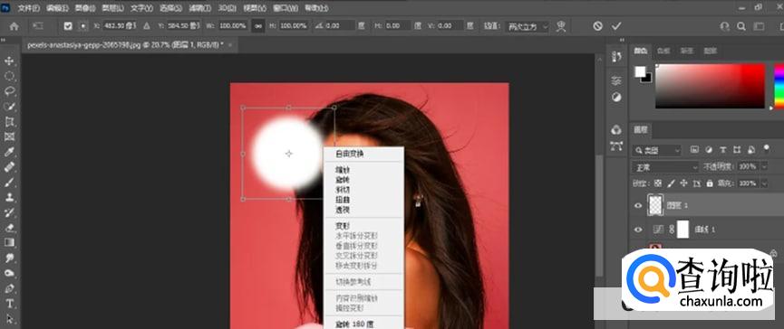784x329 pixels.
Task: Choose 自由变换 in the context menu
Action: point(349,154)
